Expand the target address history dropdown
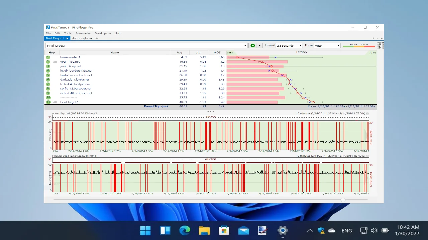This screenshot has width=428, height=240. (x=245, y=46)
